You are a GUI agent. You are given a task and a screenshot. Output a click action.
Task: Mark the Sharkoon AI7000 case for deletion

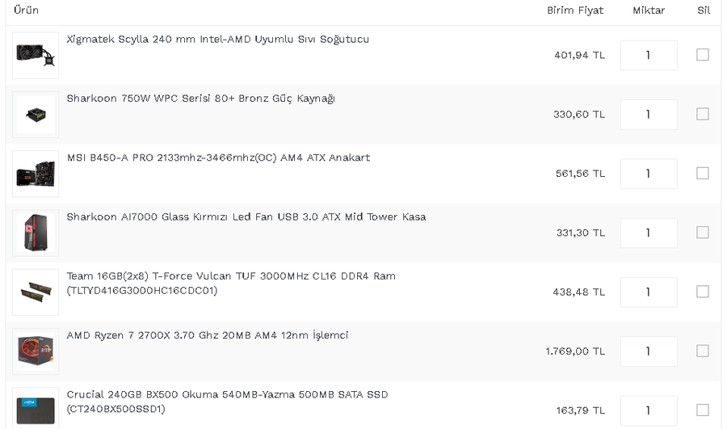click(x=703, y=233)
